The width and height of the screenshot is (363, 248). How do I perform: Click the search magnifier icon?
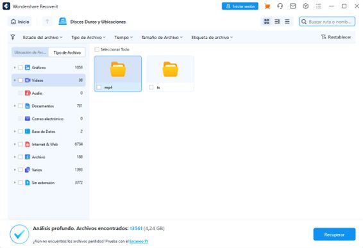(304, 22)
